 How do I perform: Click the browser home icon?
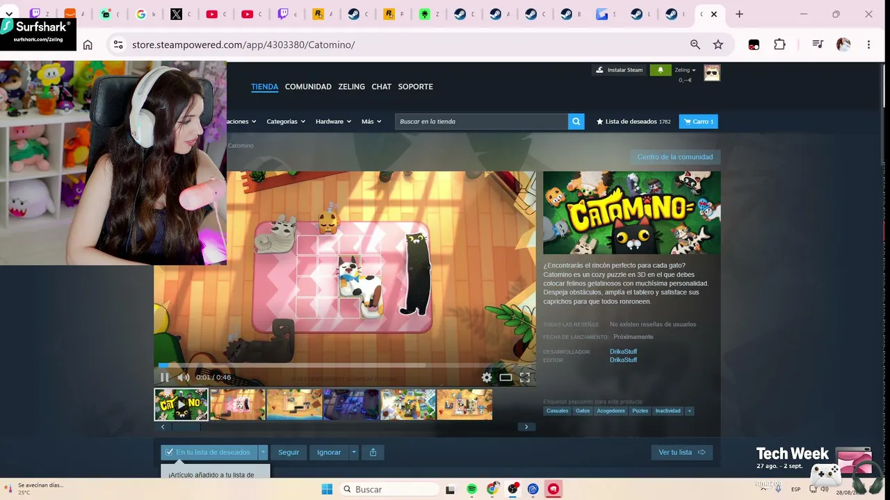tap(88, 44)
